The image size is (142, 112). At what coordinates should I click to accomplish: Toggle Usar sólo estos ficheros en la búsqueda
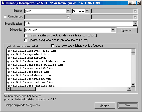pyautogui.click(x=53, y=46)
